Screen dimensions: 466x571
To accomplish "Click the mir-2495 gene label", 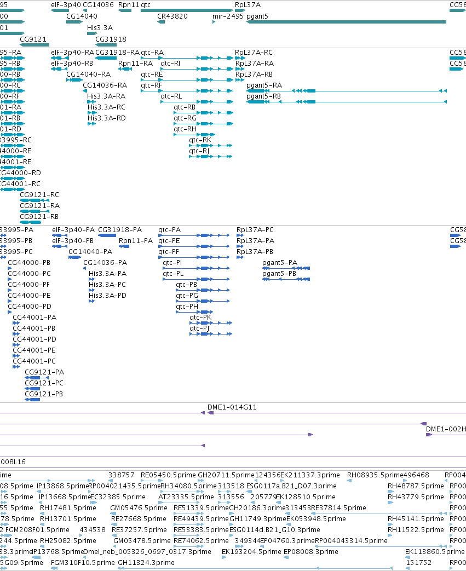I will 228,16.
